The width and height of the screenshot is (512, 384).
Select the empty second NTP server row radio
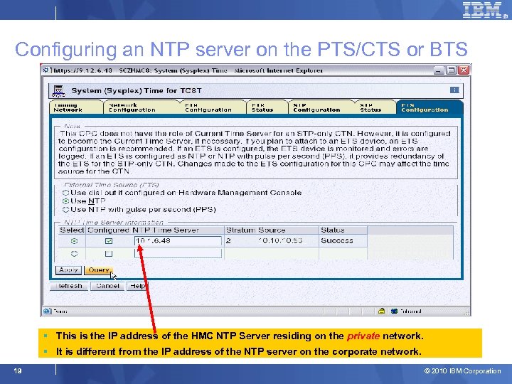tap(75, 253)
